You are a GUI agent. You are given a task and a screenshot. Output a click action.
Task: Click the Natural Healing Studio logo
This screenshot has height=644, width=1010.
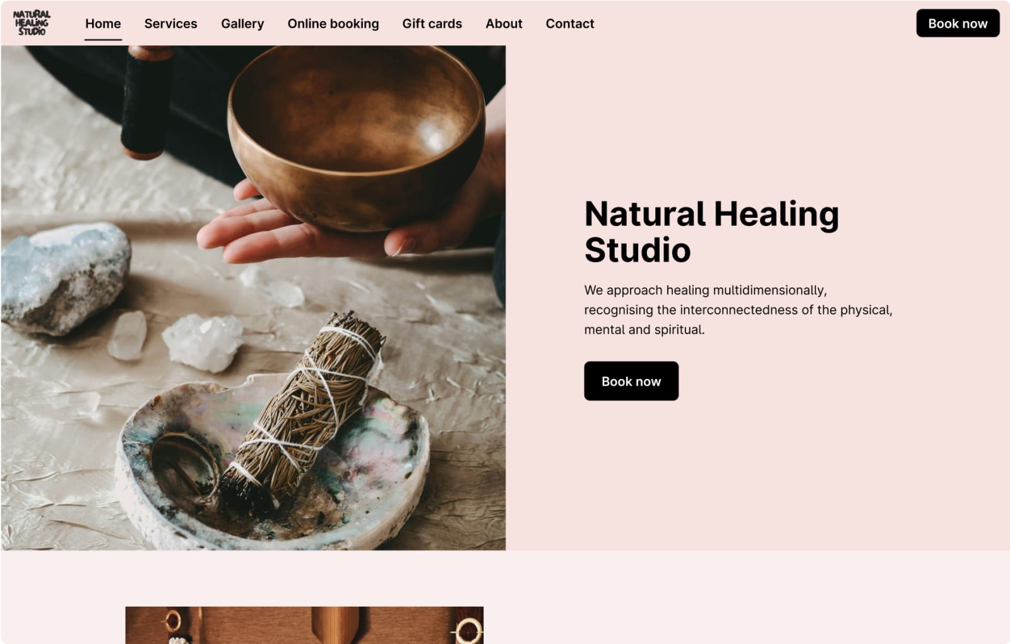[32, 23]
